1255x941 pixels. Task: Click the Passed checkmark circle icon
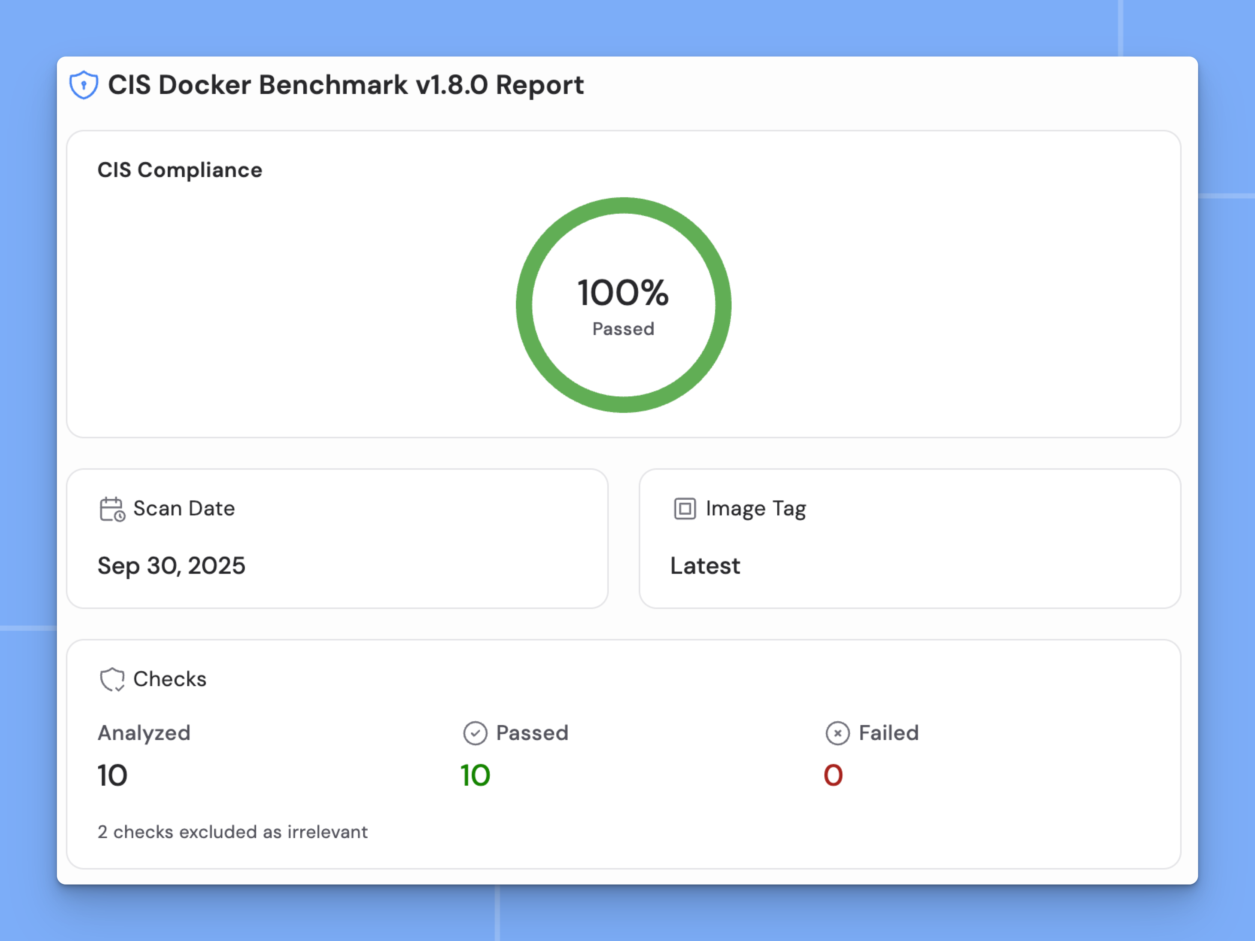click(x=475, y=733)
